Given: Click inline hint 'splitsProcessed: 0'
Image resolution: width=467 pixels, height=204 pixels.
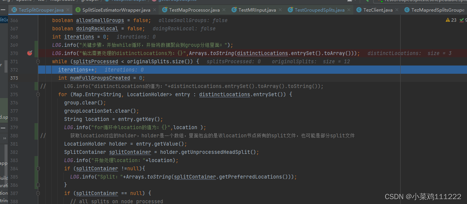Looking at the screenshot, I should pyautogui.click(x=234, y=61).
